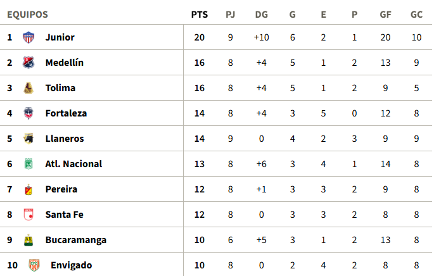Click the Medellín team crest icon

[x=29, y=63]
